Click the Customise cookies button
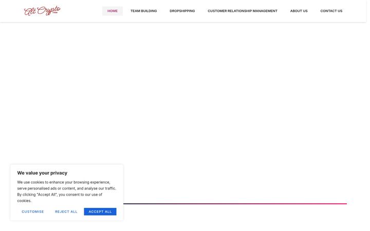 click(x=33, y=211)
